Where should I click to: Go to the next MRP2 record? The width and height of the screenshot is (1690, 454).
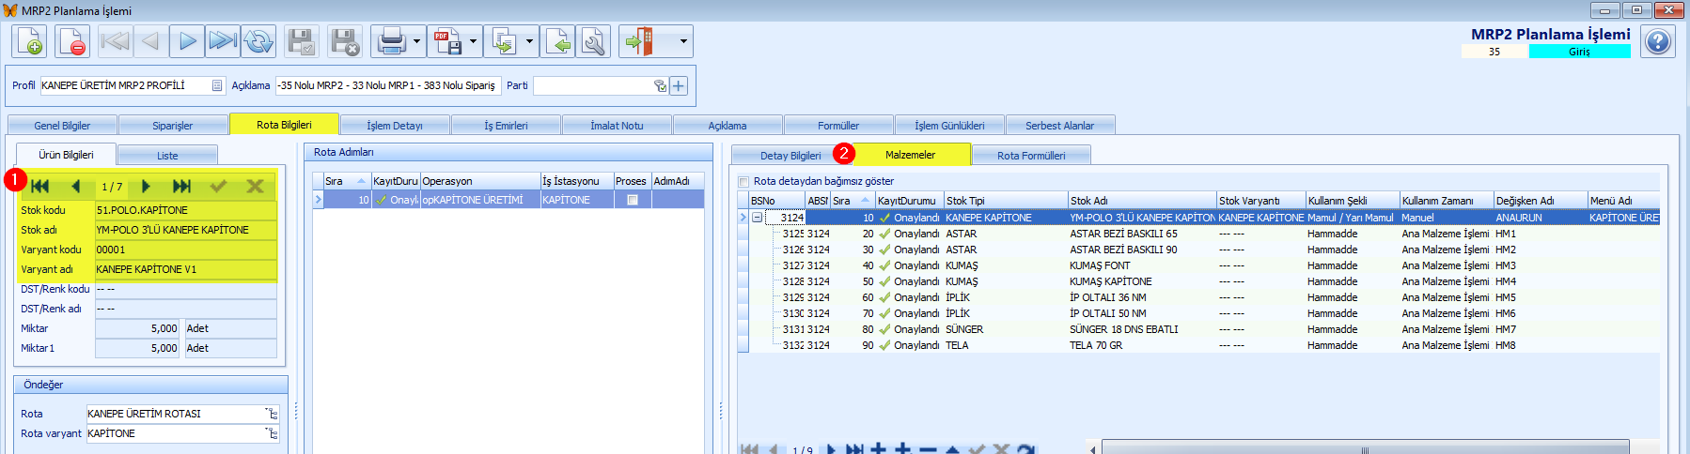[187, 41]
